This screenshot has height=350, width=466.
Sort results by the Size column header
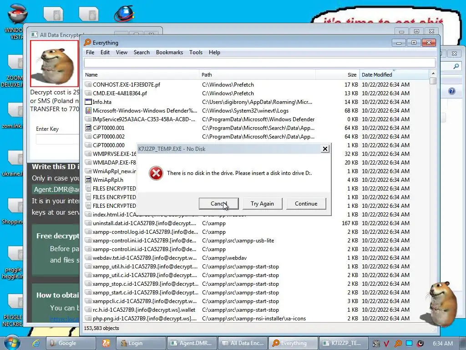point(337,75)
